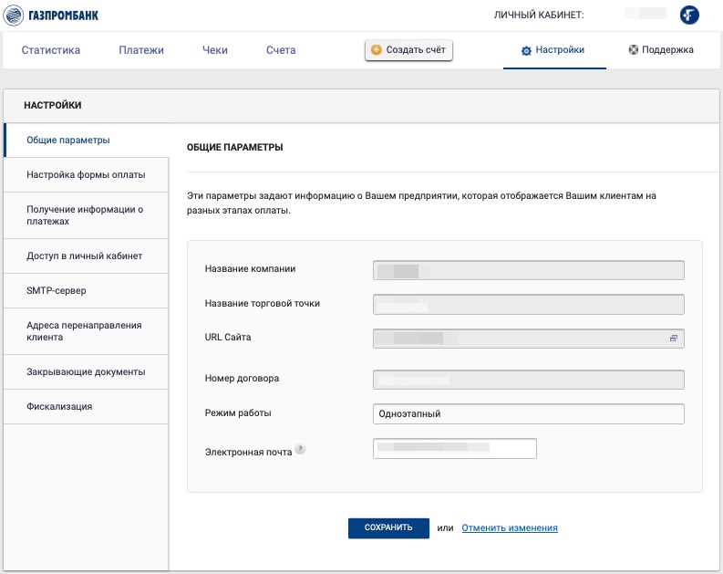Click the Сохранить button
The height and width of the screenshot is (574, 723).
point(388,527)
